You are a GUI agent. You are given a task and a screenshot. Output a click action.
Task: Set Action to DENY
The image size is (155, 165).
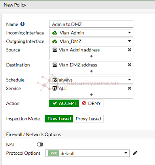[x=91, y=103]
